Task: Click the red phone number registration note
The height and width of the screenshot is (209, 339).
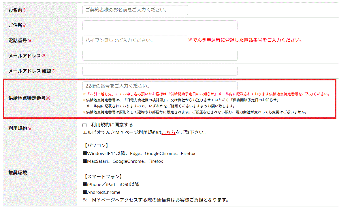Action: tap(245, 40)
